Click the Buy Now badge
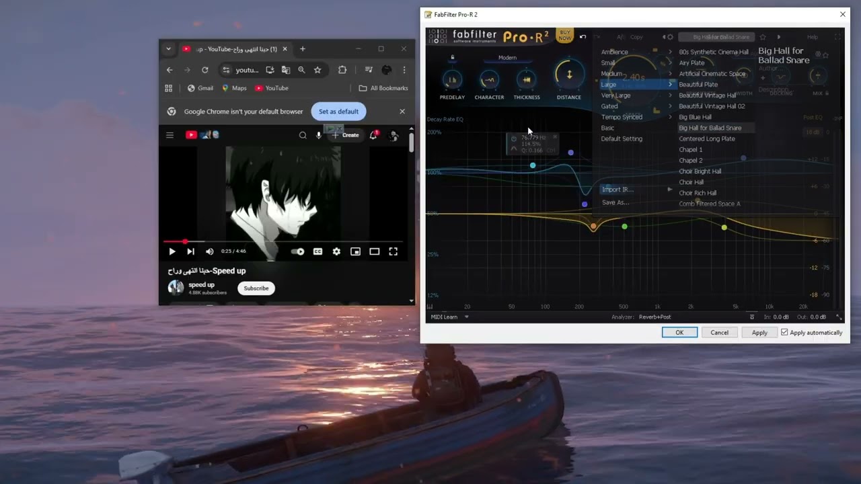This screenshot has width=861, height=484. tap(565, 36)
